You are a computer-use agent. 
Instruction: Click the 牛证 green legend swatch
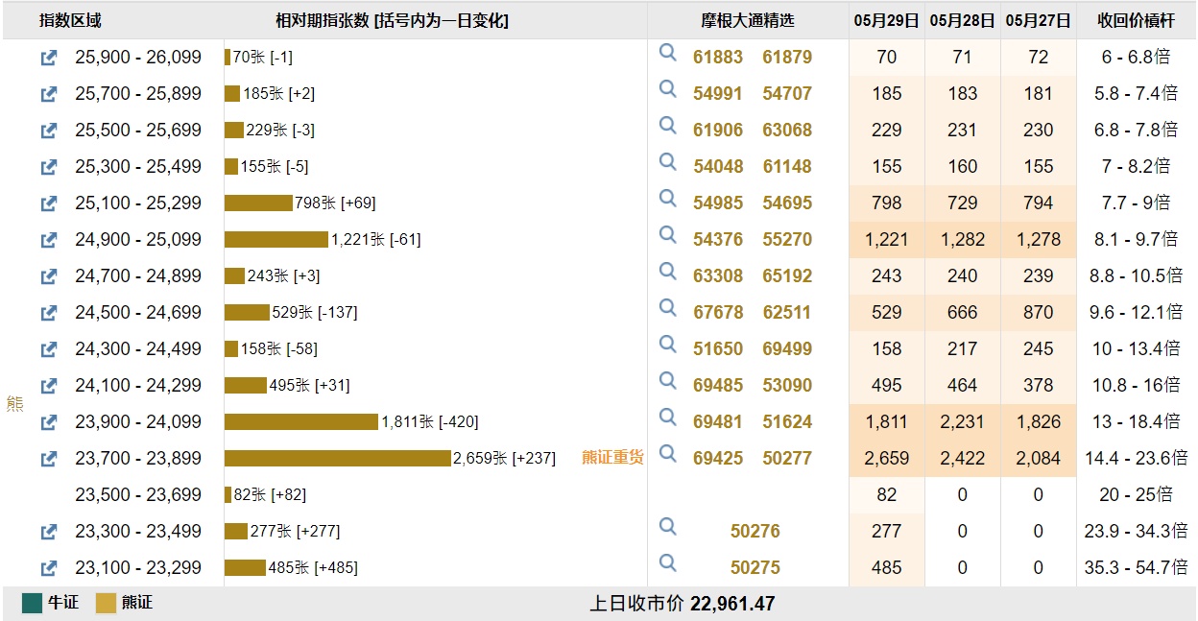tap(33, 604)
